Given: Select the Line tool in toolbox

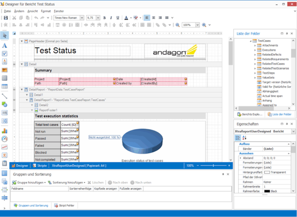Looking at the screenshot, I should pos(4,96).
